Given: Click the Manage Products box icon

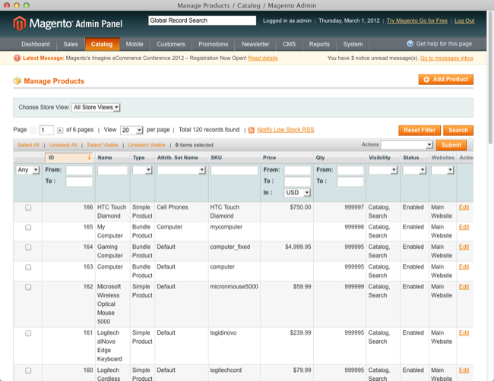Looking at the screenshot, I should point(17,81).
